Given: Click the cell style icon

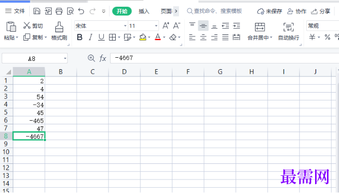Looking at the screenshot, I should click(128, 37).
